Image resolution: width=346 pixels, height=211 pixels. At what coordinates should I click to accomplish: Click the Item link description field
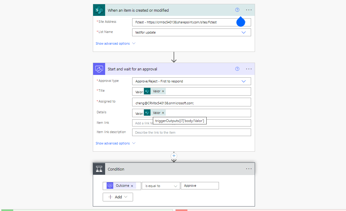coord(192,132)
